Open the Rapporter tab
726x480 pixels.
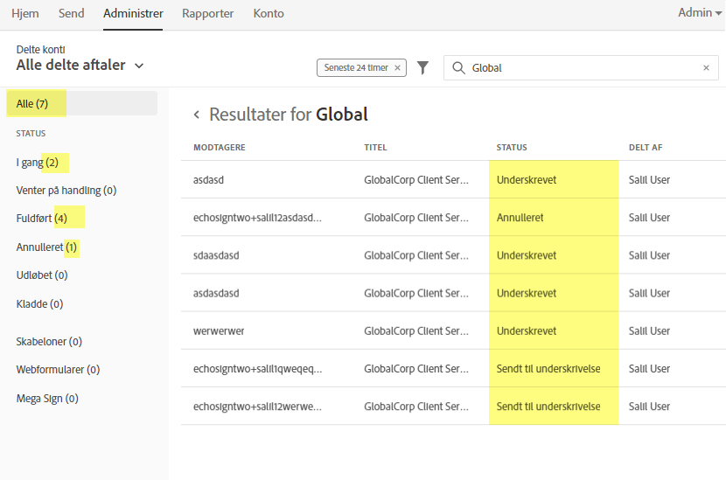[x=207, y=14]
